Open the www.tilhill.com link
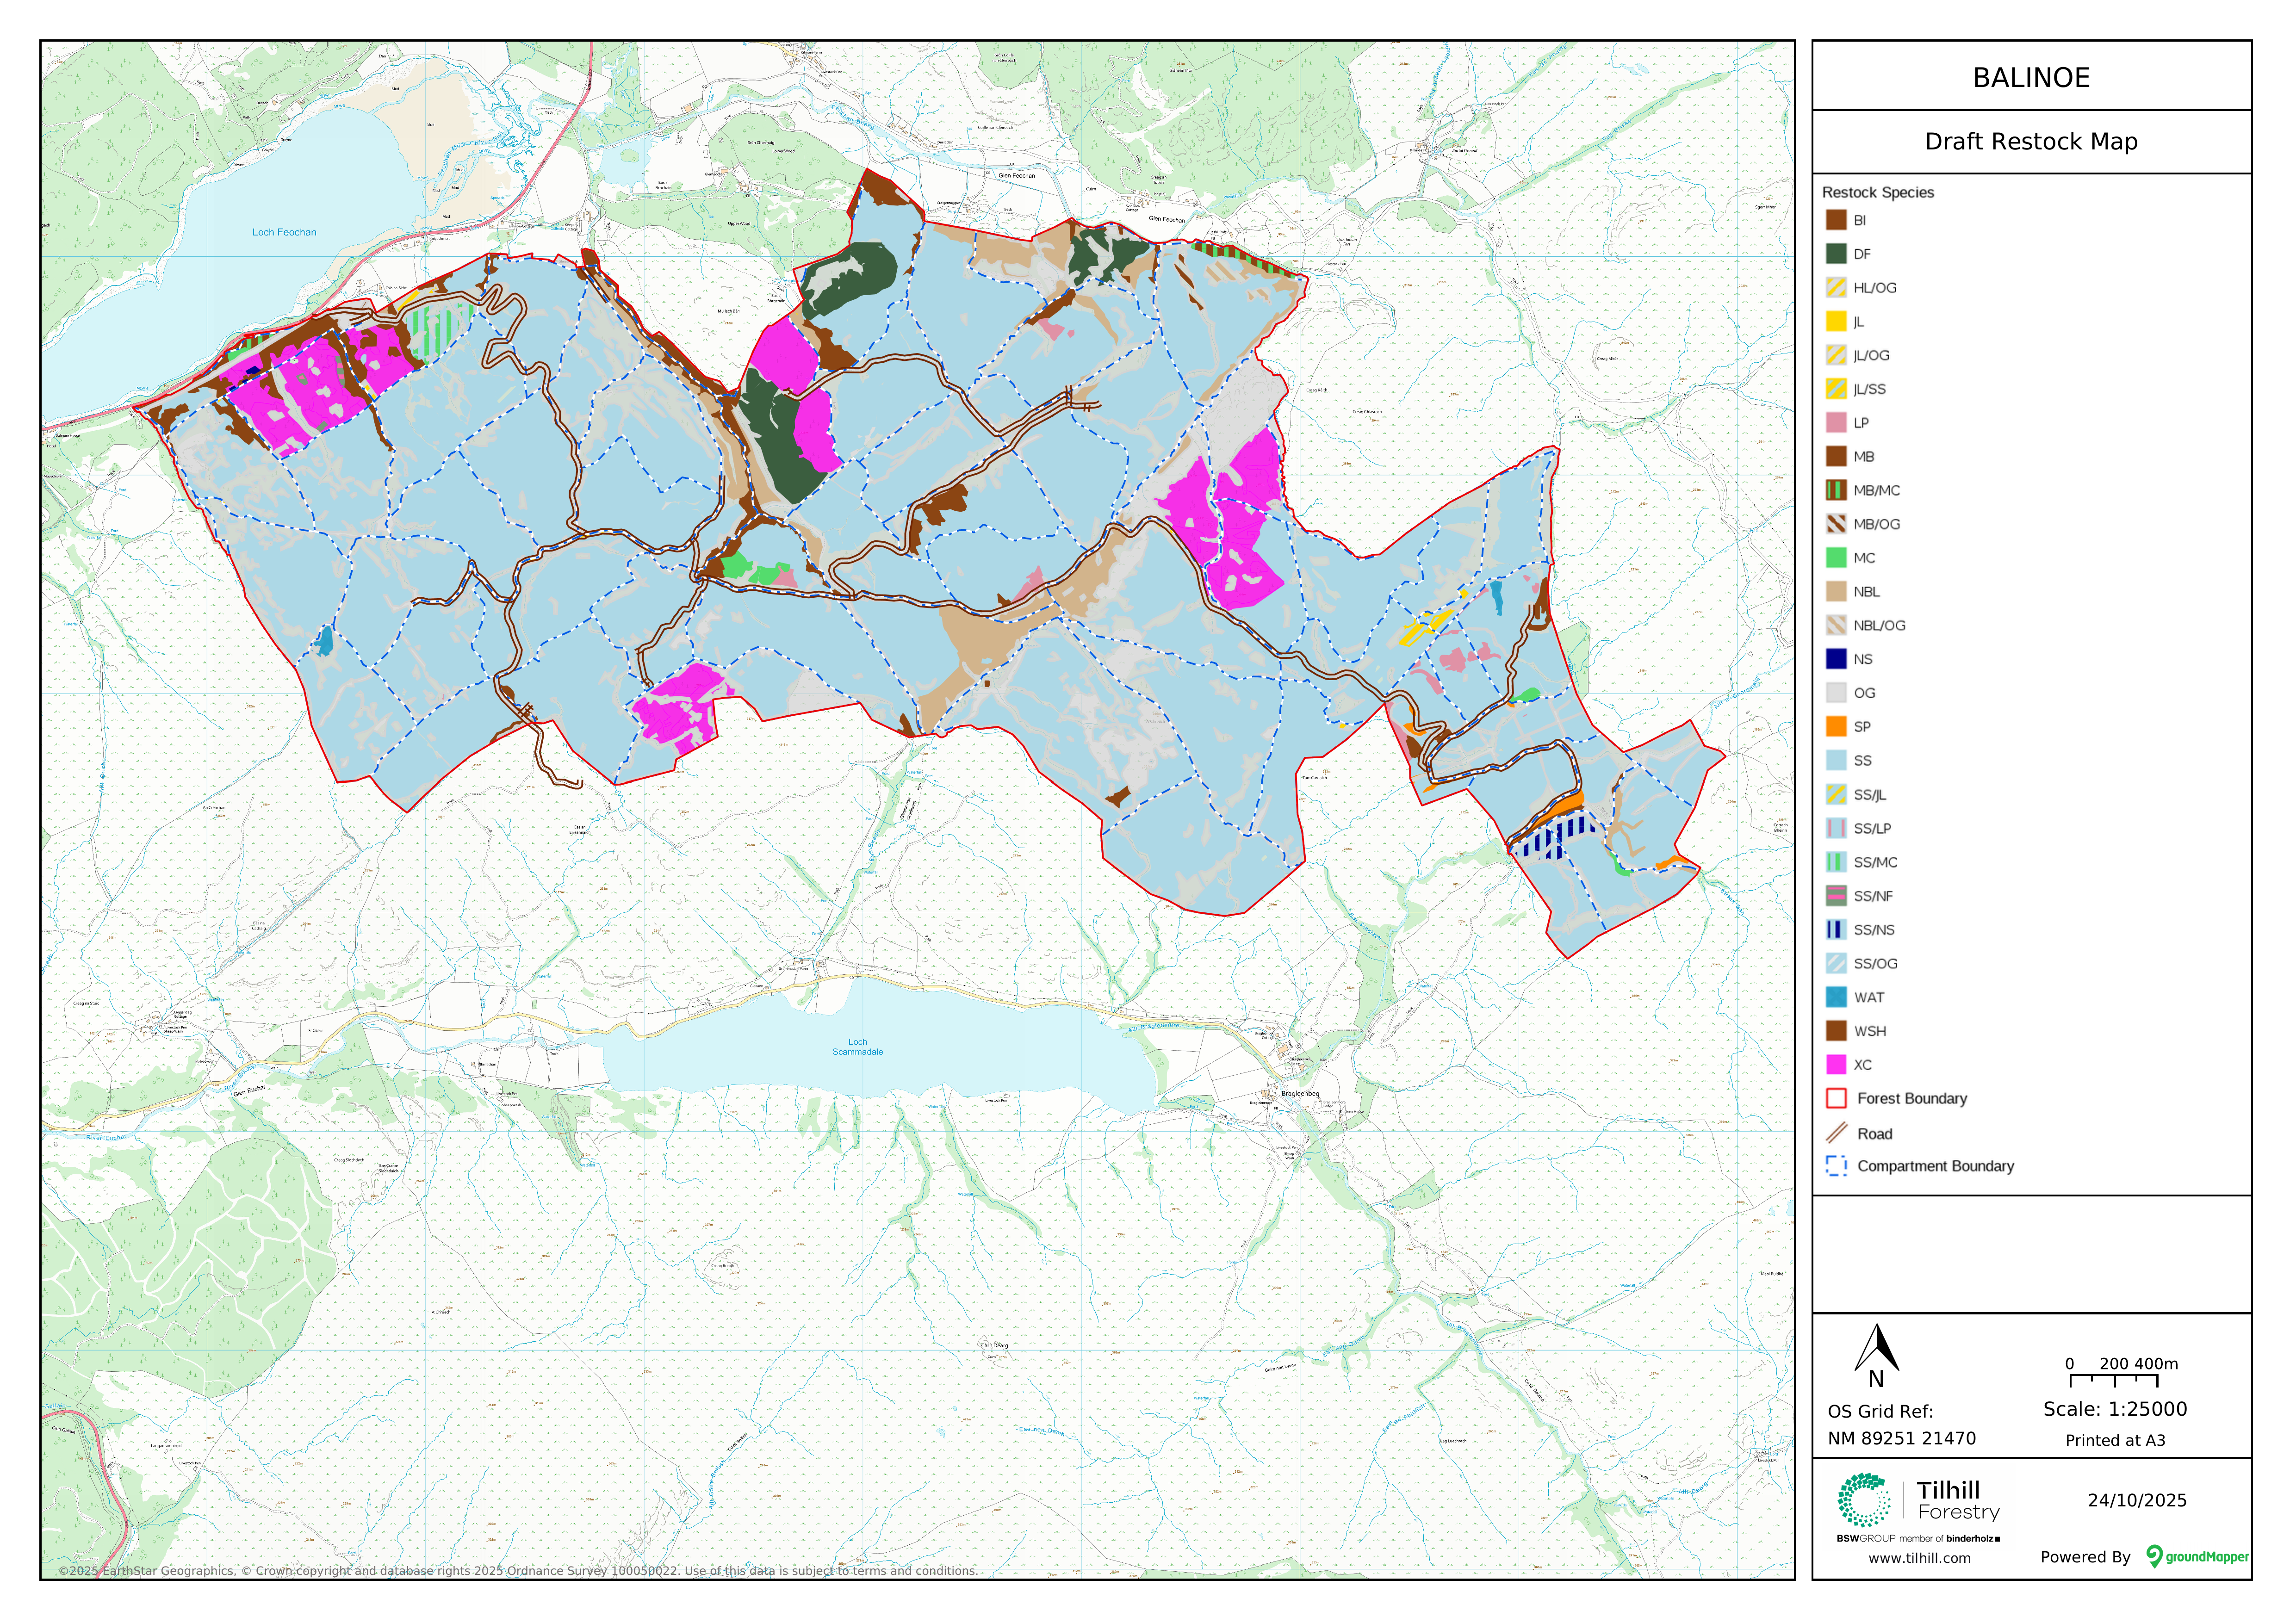 tap(1919, 1558)
